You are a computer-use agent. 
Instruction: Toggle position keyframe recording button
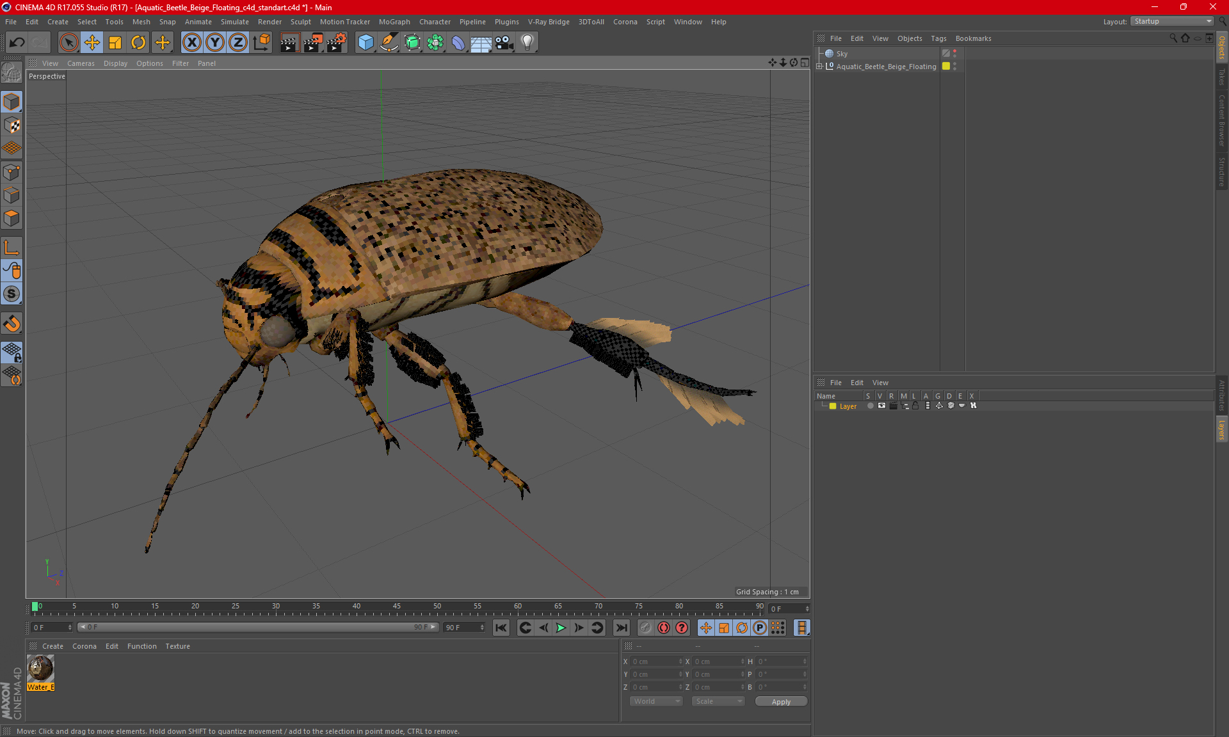click(706, 628)
